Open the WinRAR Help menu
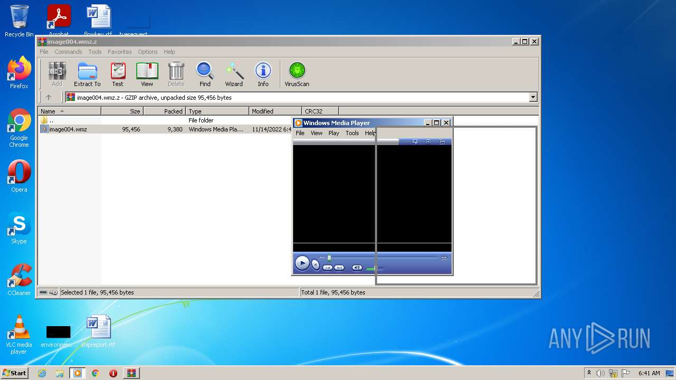Image resolution: width=676 pixels, height=380 pixels. (x=169, y=52)
